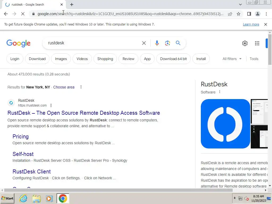The height and width of the screenshot is (204, 272).
Task: Click in the rustdesk search field
Action: point(94,43)
